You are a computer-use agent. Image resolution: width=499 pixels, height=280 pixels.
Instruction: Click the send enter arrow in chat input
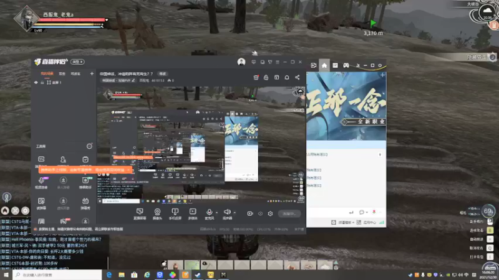[351, 212]
